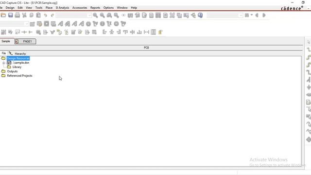Screen dimensions: 311x175
Task: Open the SI Analysis menu
Action: 62,8
